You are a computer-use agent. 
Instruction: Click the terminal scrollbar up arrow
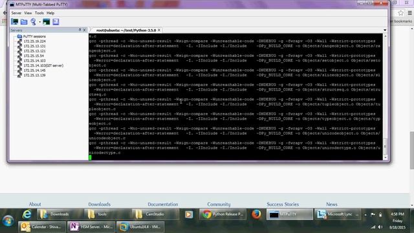pos(386,36)
